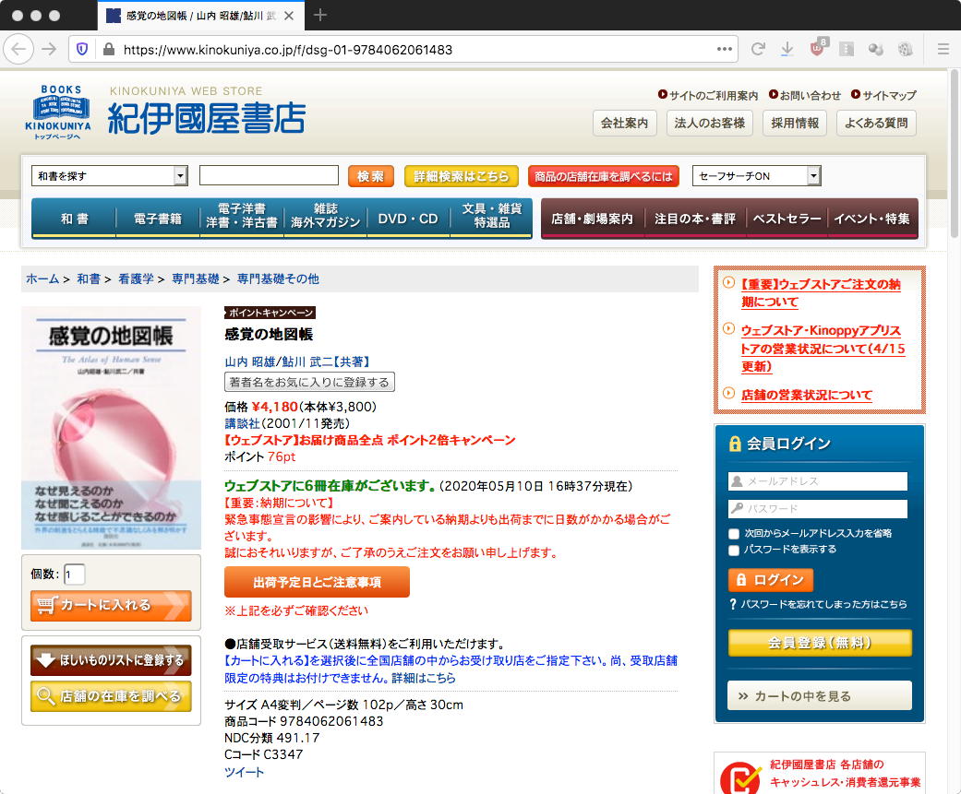Viewport: 961px width, 794px height.
Task: Click the カートに入れる button
Action: click(x=111, y=605)
